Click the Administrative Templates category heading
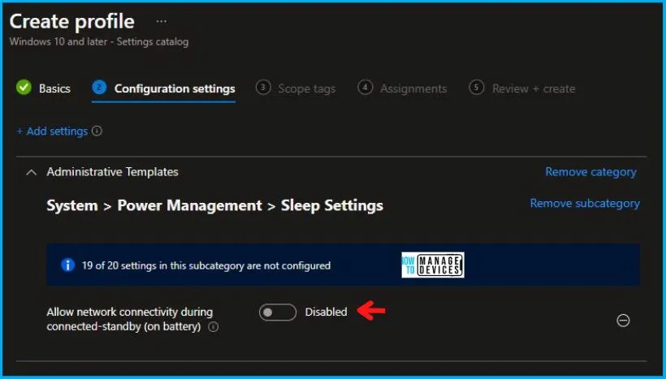 click(112, 172)
